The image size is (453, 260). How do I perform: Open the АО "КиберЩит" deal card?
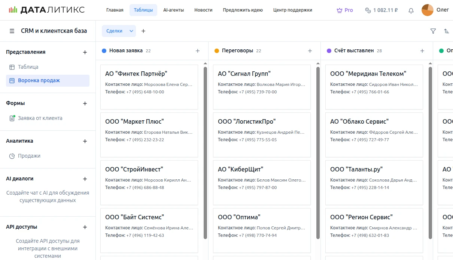262,183
